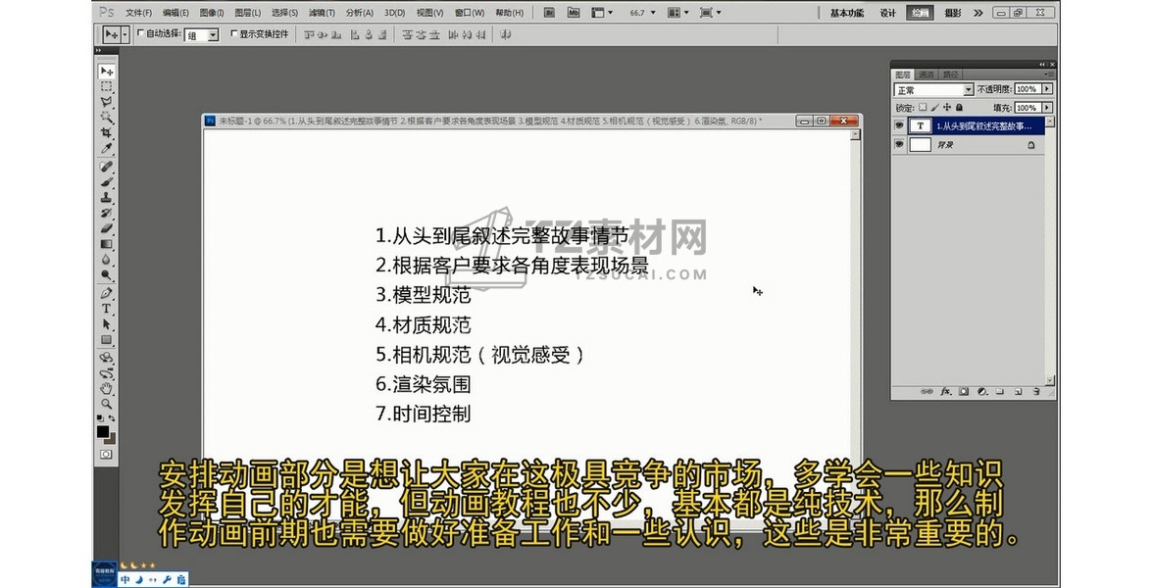Click the foreground color swatch
The width and height of the screenshot is (1152, 588).
click(x=103, y=431)
